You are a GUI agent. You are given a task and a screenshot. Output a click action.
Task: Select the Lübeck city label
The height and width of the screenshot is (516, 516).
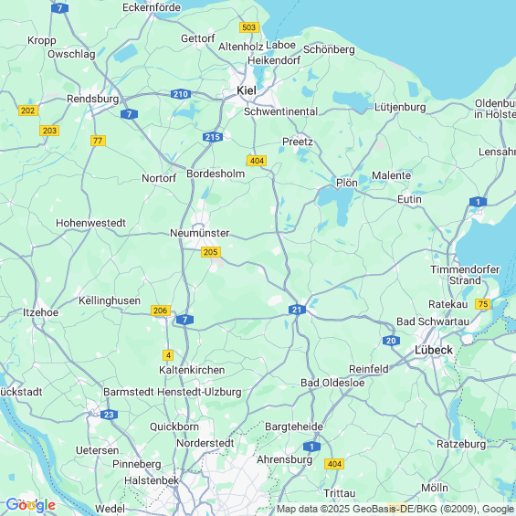[x=434, y=350]
